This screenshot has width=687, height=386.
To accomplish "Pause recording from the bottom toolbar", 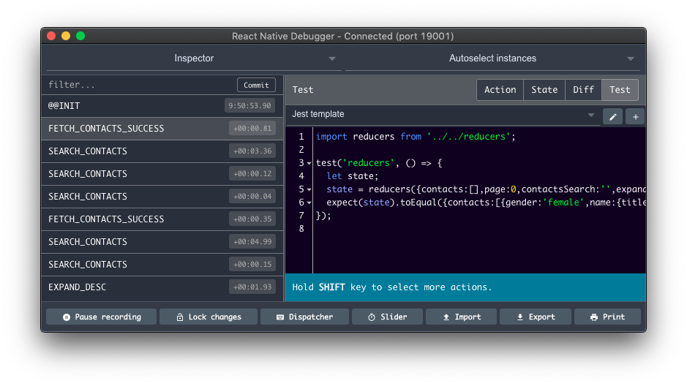I will [x=101, y=317].
